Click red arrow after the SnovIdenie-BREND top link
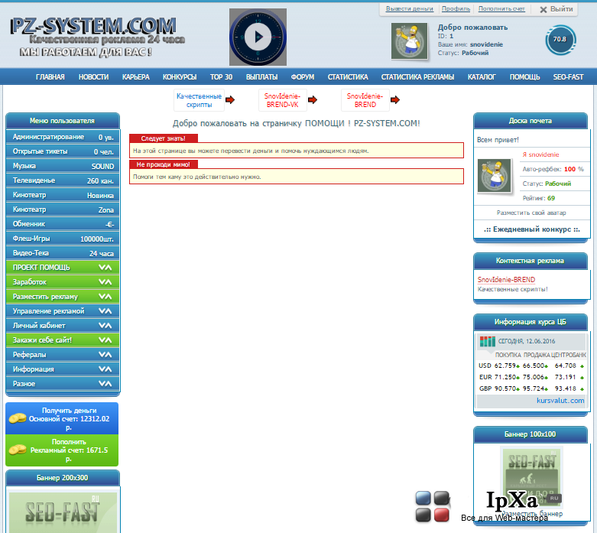The image size is (597, 533). (x=395, y=100)
